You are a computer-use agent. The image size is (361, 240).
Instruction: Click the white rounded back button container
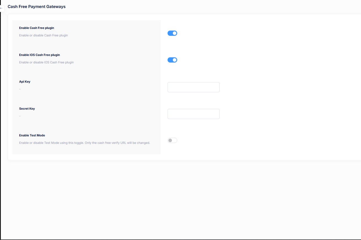coord(2,8)
